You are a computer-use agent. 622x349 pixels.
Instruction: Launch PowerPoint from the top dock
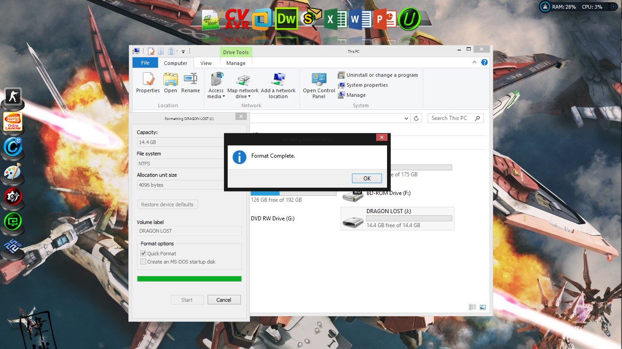tap(385, 19)
